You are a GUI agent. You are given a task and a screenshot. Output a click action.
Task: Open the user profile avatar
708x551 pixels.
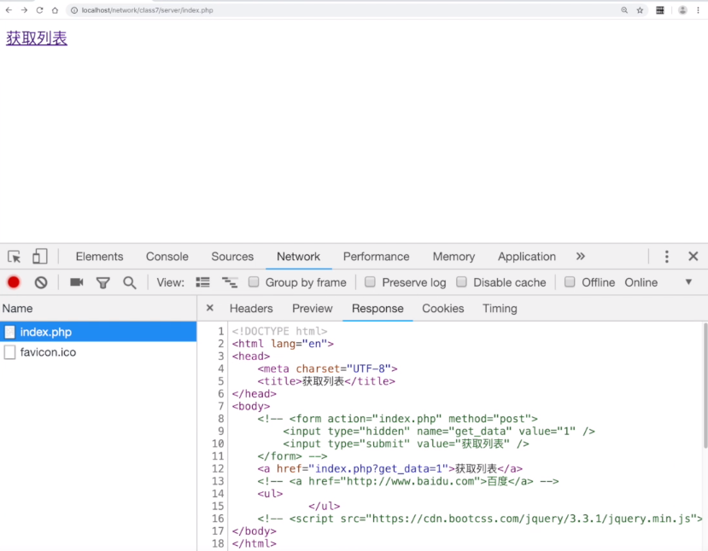[682, 10]
